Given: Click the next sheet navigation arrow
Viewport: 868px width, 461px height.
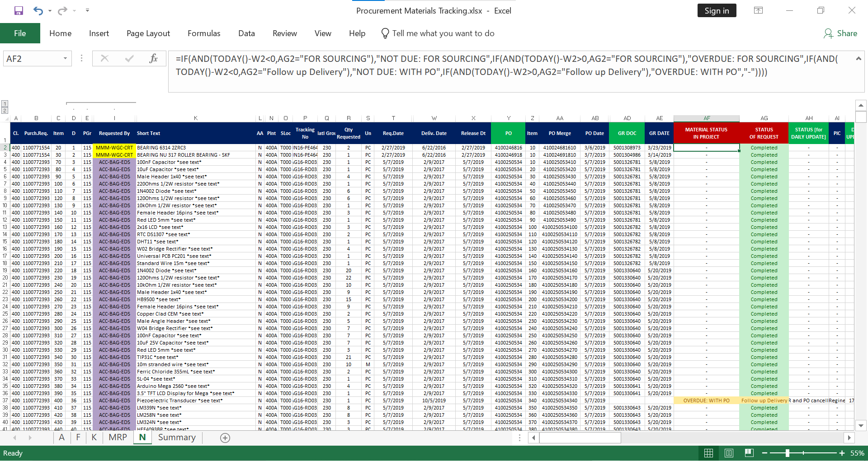Looking at the screenshot, I should [x=30, y=438].
